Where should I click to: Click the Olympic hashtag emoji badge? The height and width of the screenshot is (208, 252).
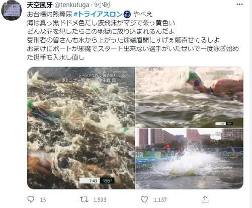(127, 14)
